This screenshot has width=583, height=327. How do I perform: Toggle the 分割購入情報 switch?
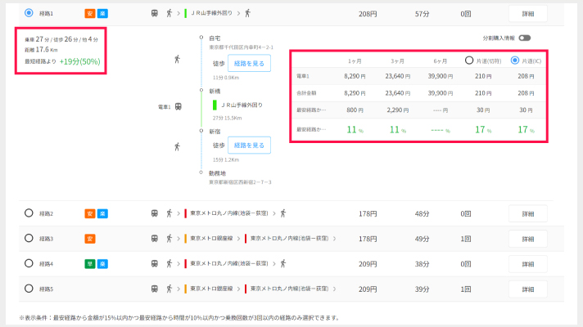(x=524, y=38)
